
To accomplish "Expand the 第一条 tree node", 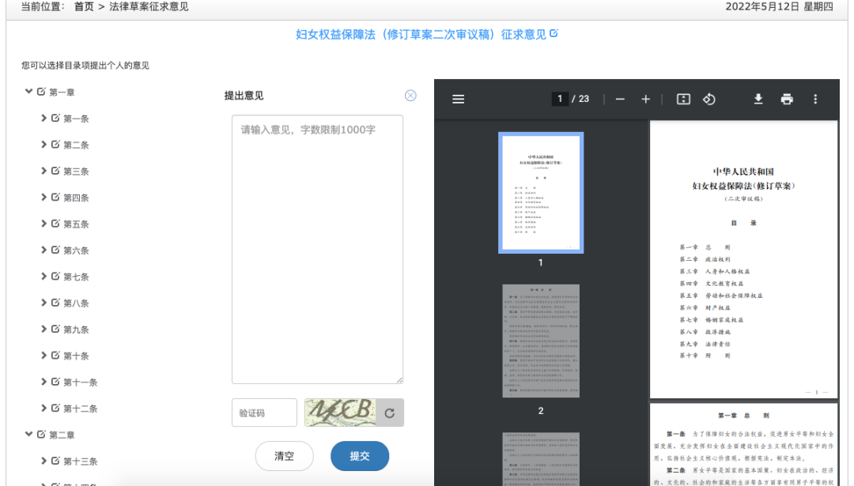I will click(43, 118).
